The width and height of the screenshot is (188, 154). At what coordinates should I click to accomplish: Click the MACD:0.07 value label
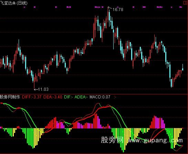point(100,97)
